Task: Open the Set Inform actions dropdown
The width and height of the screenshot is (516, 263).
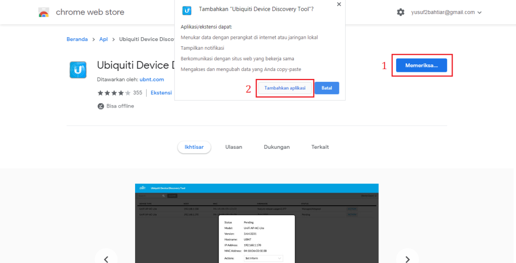Action: click(x=264, y=258)
